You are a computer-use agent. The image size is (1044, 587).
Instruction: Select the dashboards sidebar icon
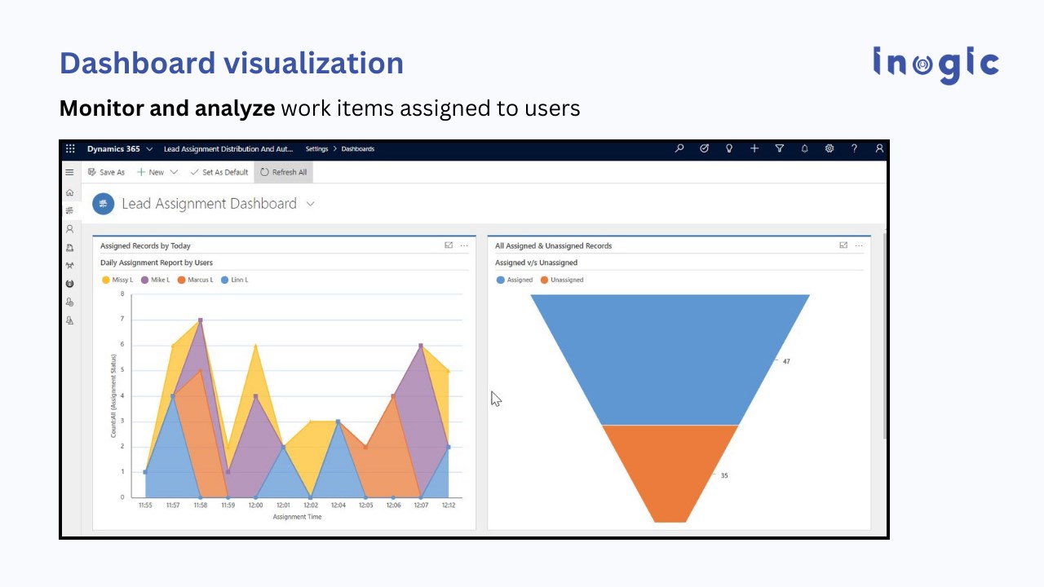(69, 210)
